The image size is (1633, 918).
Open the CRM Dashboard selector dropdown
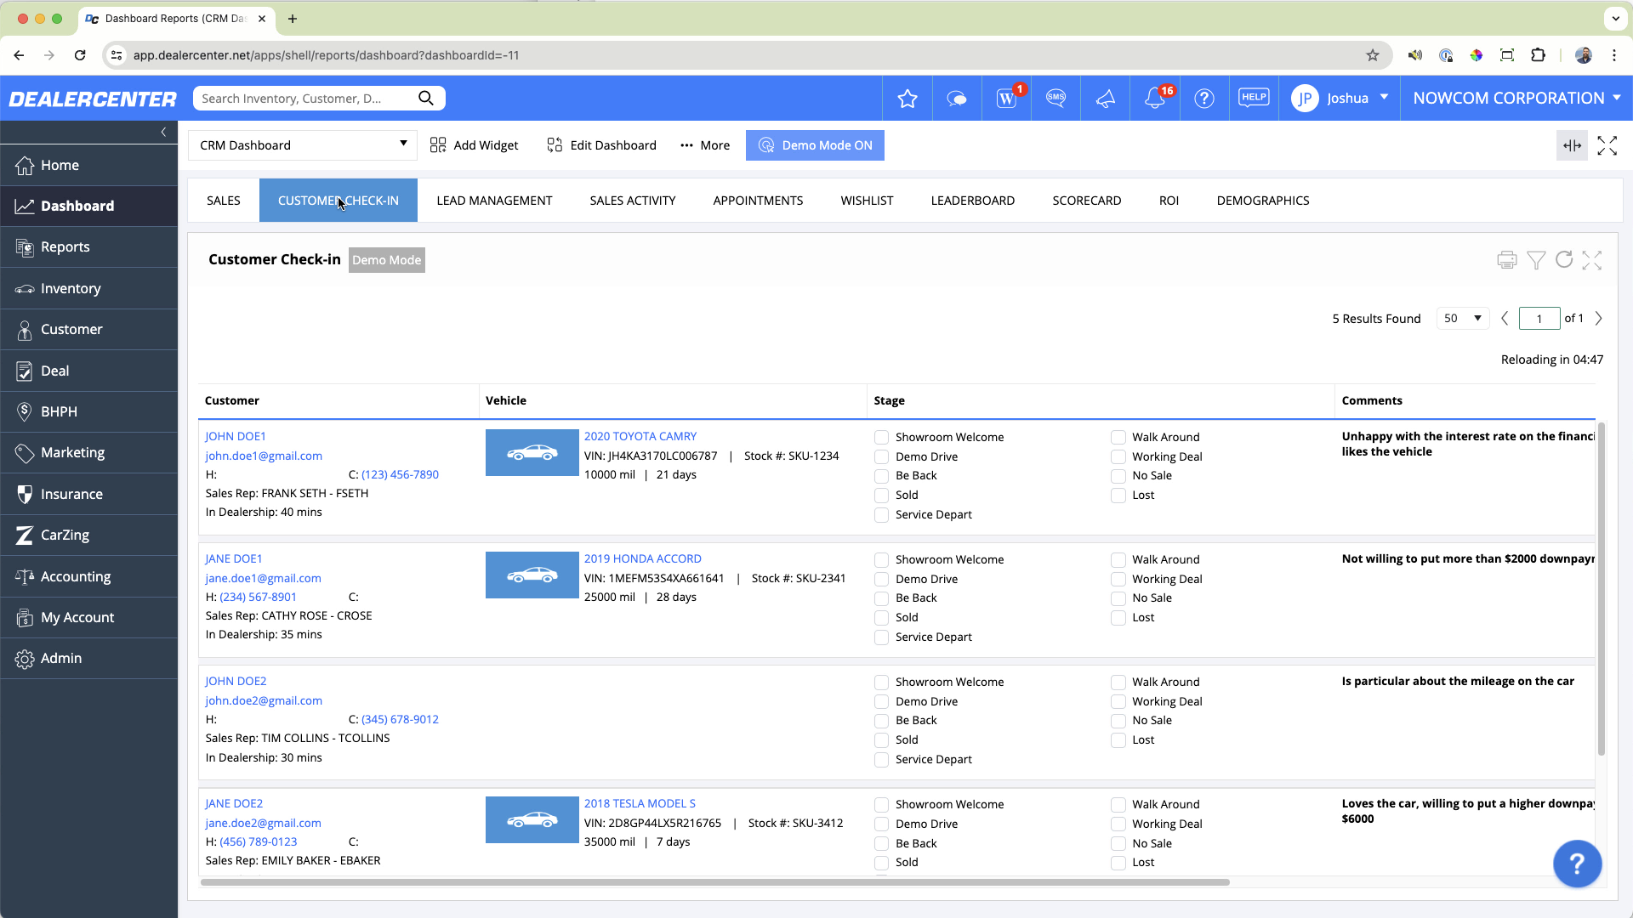point(302,144)
